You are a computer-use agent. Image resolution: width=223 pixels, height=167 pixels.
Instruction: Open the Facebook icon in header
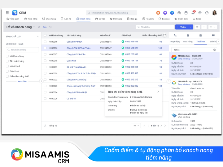pyautogui.click(x=172, y=13)
